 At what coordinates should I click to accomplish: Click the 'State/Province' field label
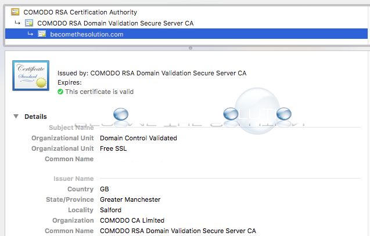point(70,199)
